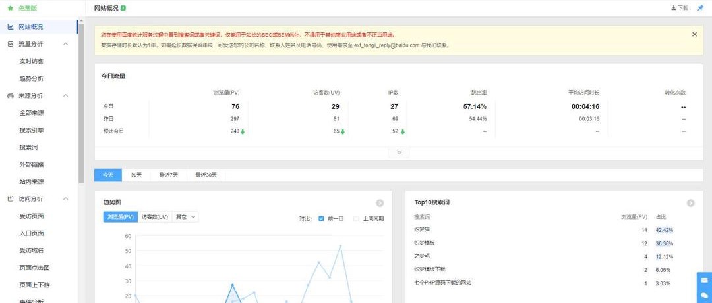
Task: Open 实时访客 in the sidebar
Action: click(32, 61)
